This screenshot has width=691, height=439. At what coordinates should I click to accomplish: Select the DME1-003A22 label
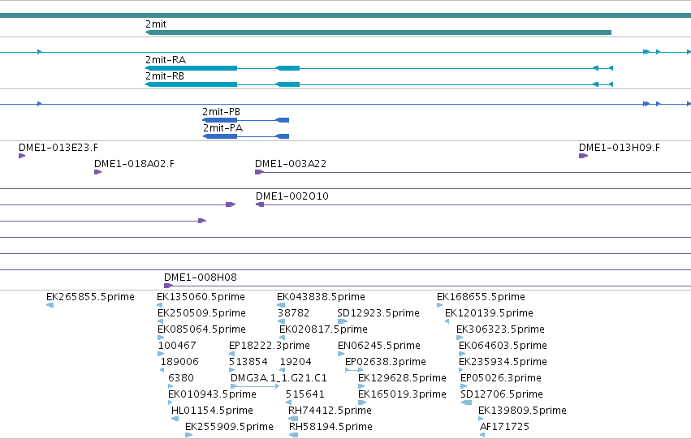(291, 164)
